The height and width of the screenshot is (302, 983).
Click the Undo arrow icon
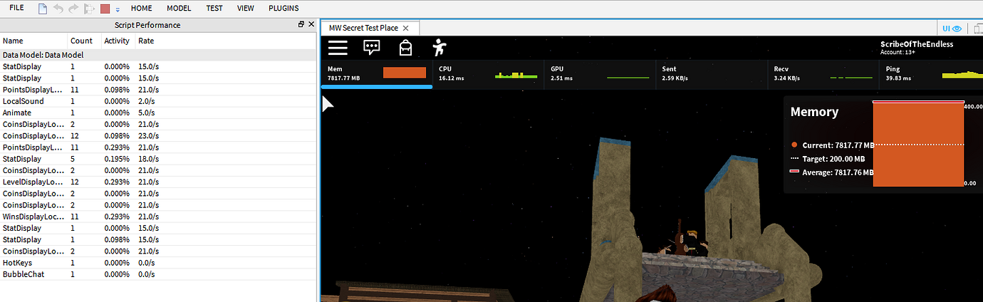click(58, 9)
